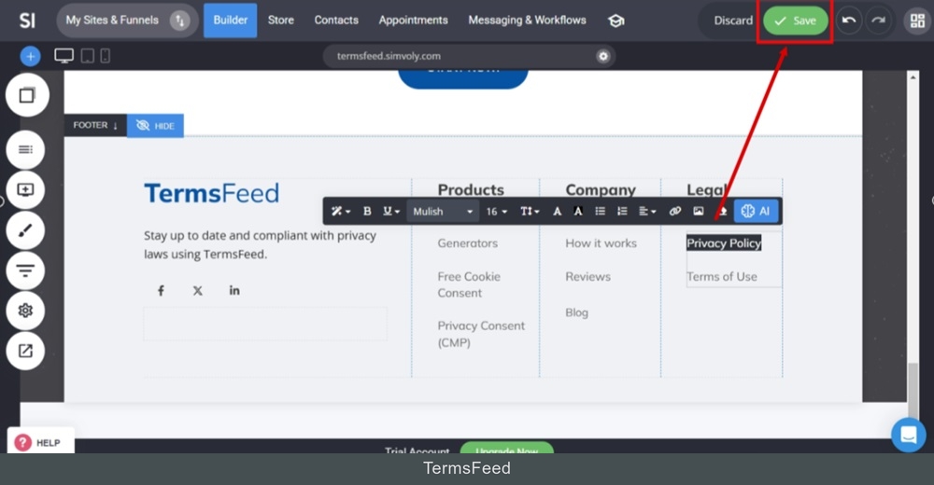This screenshot has width=934, height=485.
Task: Open the My Sites & Funnels switcher
Action: [127, 21]
